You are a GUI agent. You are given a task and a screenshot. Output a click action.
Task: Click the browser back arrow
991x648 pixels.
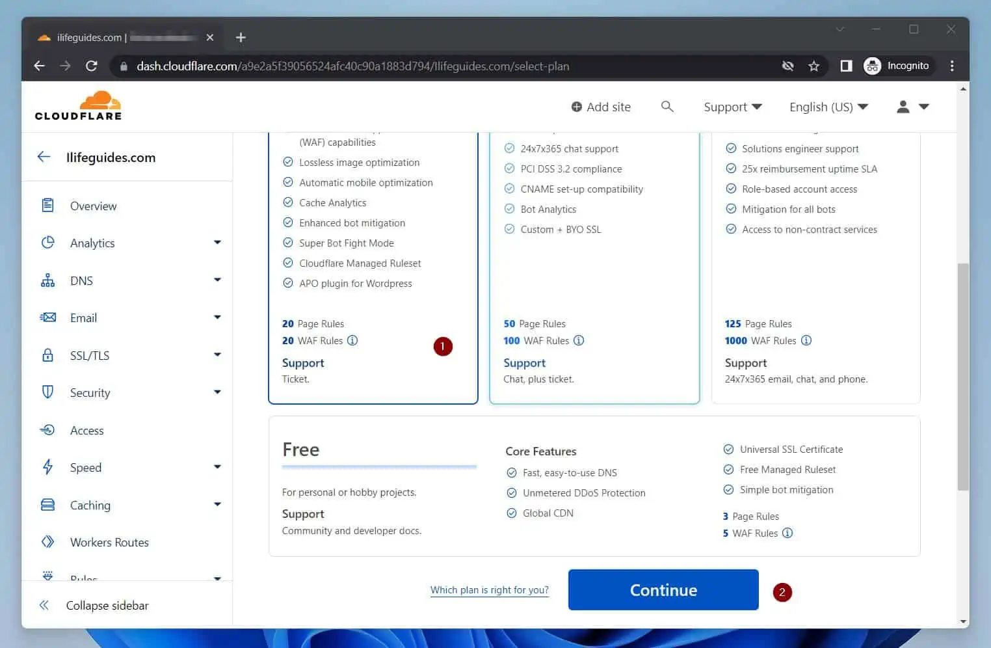pyautogui.click(x=39, y=66)
